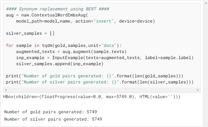The height and width of the screenshot is (127, 208).
Task: Click on ContextualWordEmbsAug in the code
Action: tap(59, 15)
